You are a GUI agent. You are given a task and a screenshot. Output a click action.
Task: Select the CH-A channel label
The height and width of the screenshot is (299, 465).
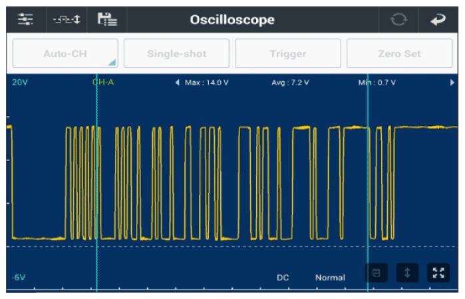(102, 83)
